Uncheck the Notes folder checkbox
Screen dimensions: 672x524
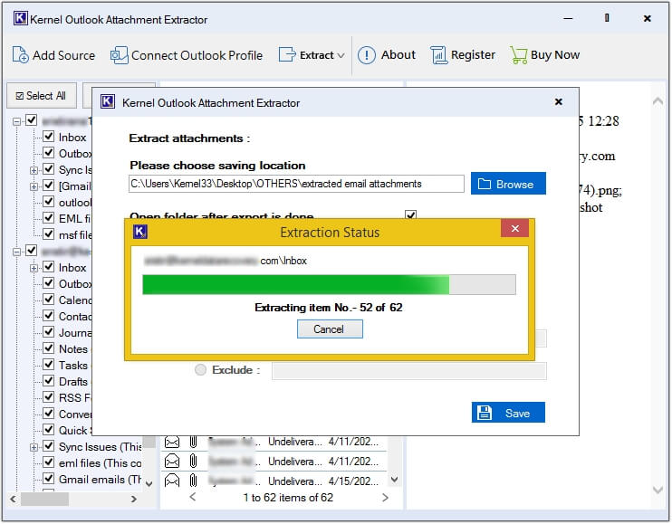tap(48, 348)
